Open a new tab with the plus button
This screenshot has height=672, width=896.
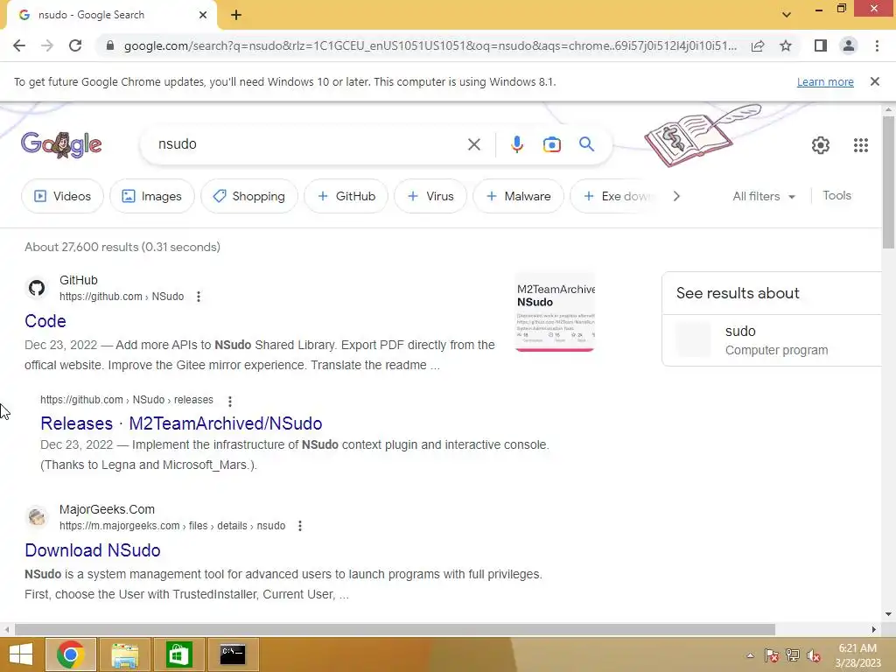tap(236, 15)
